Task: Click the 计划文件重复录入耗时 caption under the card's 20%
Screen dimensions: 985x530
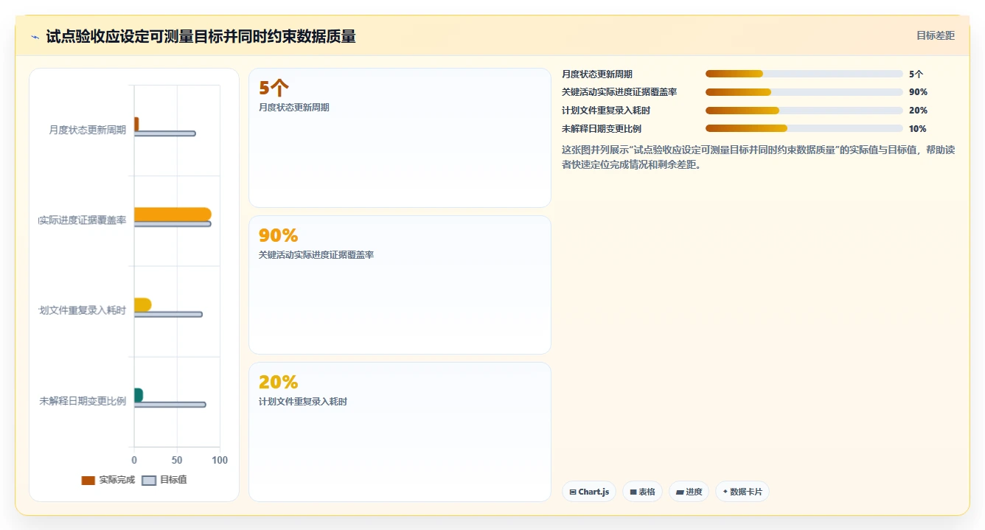Action: pyautogui.click(x=303, y=402)
